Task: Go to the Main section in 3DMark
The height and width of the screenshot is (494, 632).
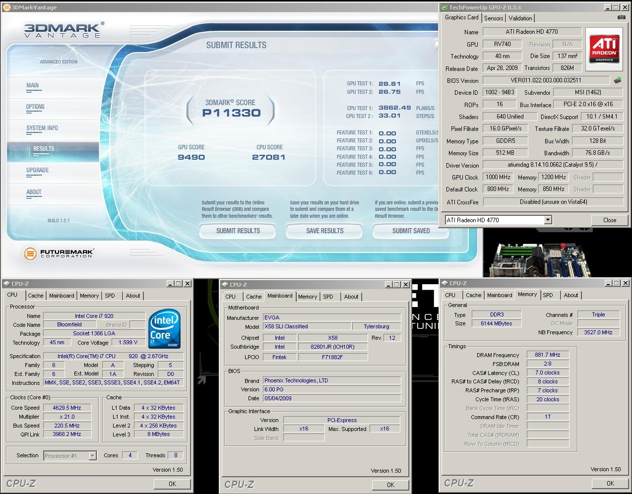Action: tap(33, 85)
